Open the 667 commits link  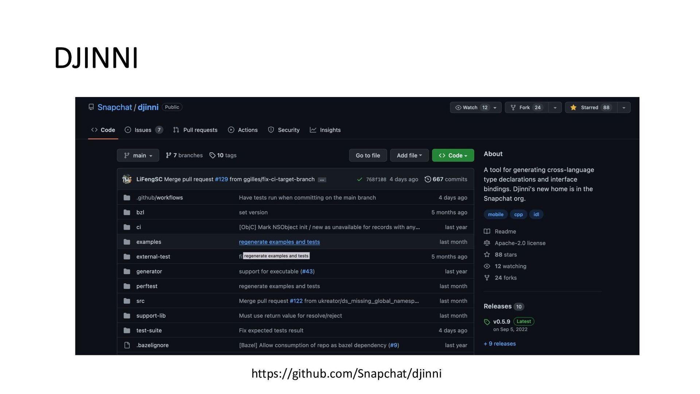coord(446,179)
